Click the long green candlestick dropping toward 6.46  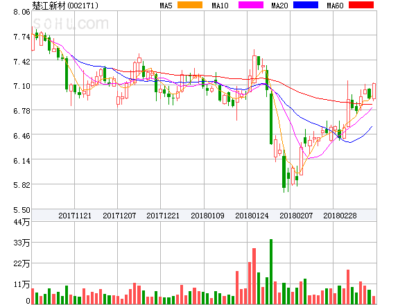[271, 119]
